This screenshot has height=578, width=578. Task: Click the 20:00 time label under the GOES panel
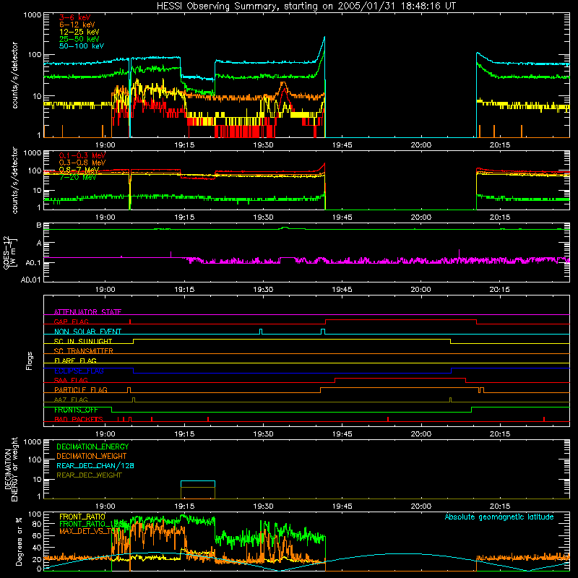pos(421,290)
